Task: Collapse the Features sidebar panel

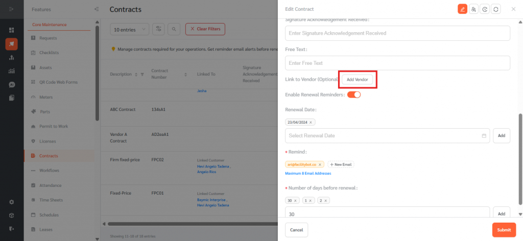Action: pyautogui.click(x=97, y=9)
